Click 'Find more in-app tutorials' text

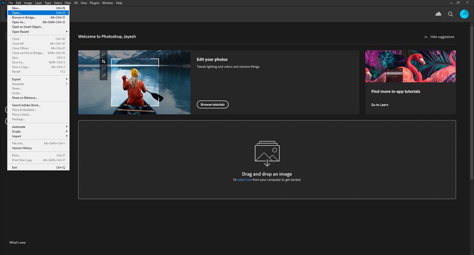pyautogui.click(x=396, y=91)
